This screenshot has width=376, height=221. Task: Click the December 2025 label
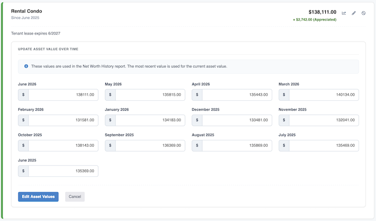point(206,110)
